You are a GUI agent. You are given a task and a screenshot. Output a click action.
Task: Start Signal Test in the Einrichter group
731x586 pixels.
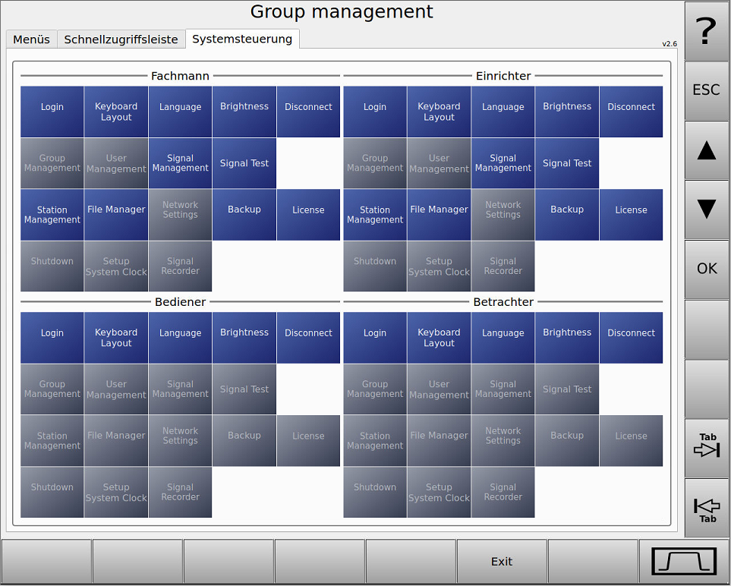(x=567, y=163)
